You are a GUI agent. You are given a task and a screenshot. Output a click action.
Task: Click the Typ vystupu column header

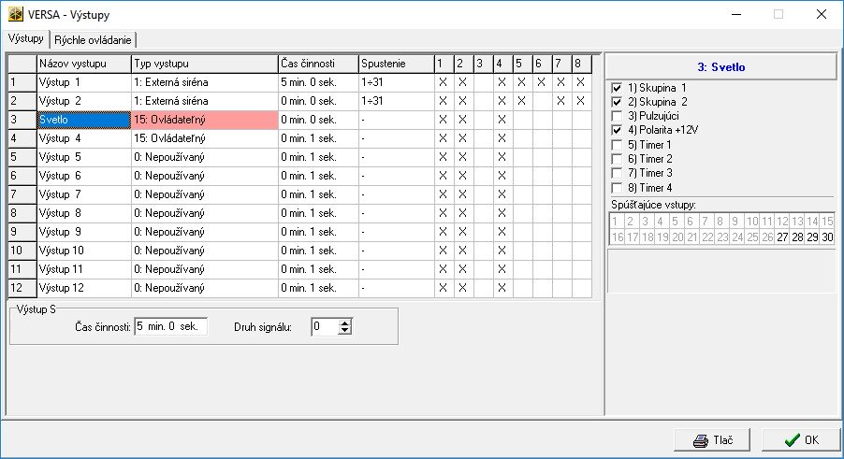tap(204, 63)
